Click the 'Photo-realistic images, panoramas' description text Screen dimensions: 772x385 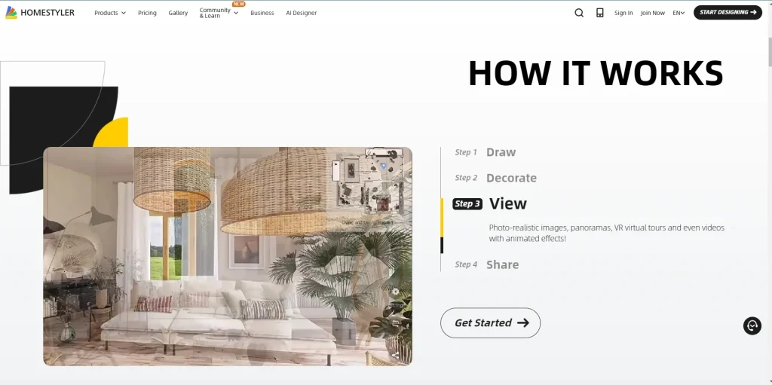tap(606, 233)
